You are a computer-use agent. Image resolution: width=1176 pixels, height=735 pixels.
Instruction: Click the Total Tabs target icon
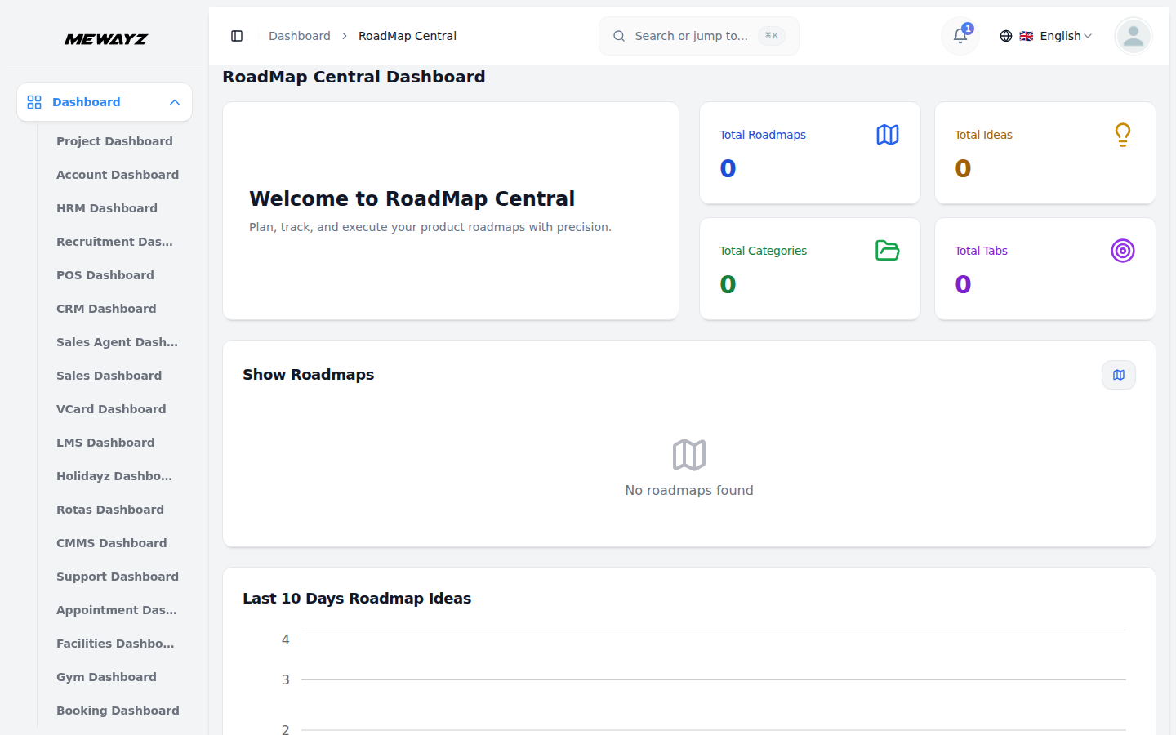point(1122,251)
